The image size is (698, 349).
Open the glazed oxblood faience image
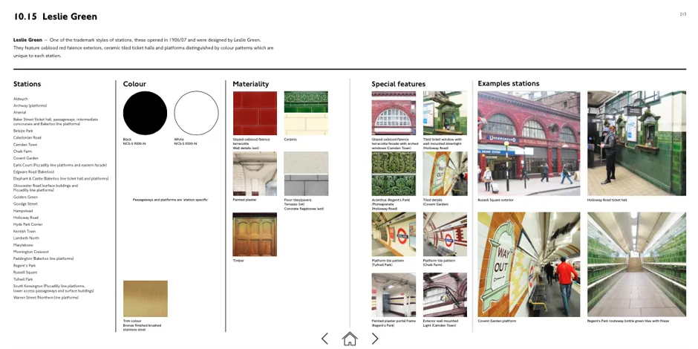click(254, 113)
